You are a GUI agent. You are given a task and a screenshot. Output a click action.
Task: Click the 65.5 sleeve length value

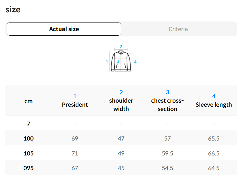[214, 139]
